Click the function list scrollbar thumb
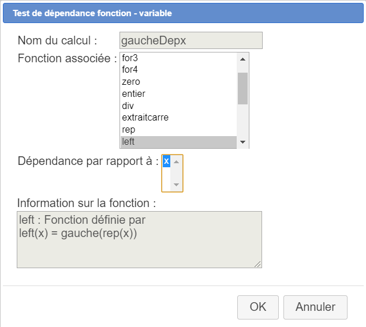The width and height of the screenshot is (366, 327). click(x=242, y=88)
